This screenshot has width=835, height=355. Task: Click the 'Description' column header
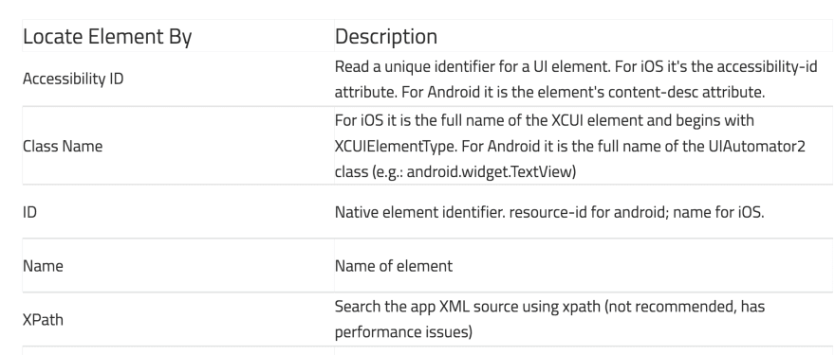tap(386, 36)
